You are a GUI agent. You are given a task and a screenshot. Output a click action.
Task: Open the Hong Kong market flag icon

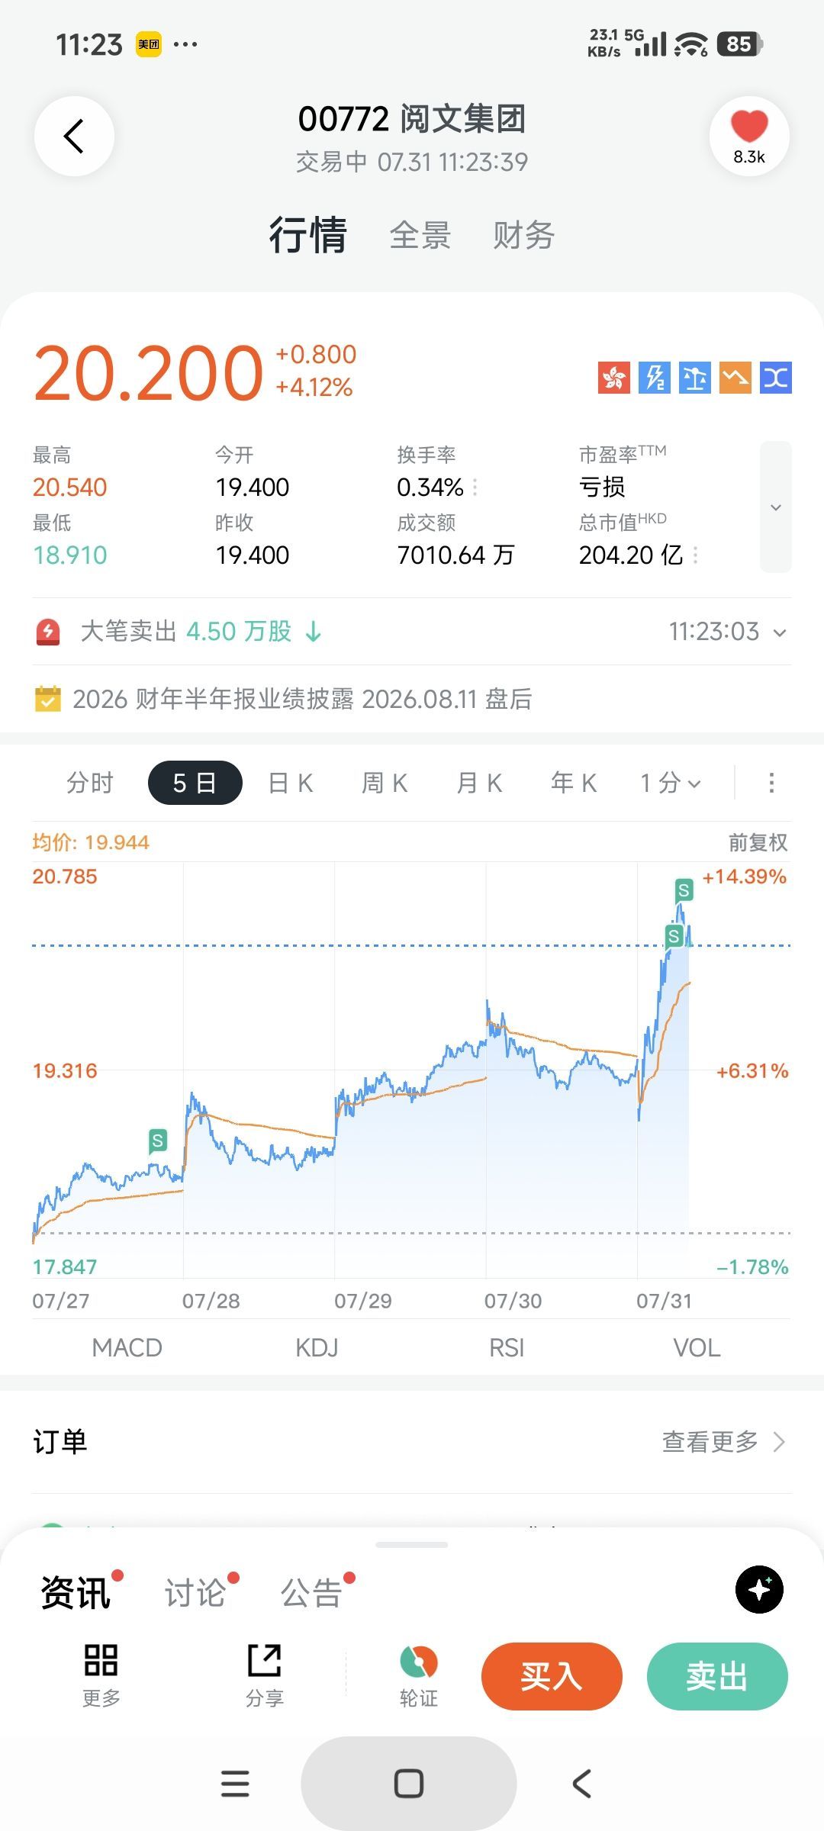coord(613,378)
